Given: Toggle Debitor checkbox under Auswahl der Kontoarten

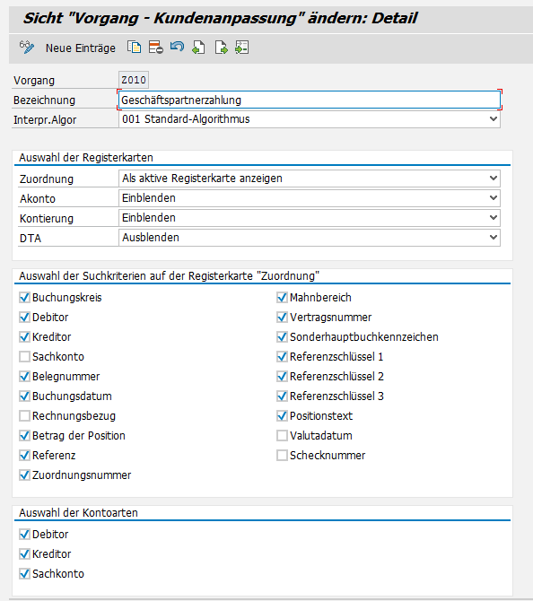Looking at the screenshot, I should click(24, 535).
